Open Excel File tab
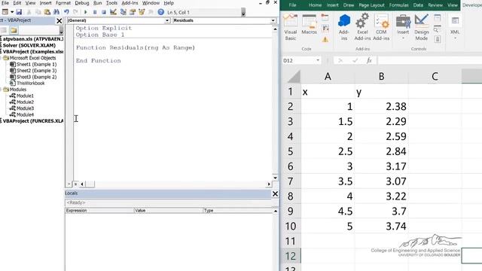Screen dimensions: 482x271 point(292,5)
